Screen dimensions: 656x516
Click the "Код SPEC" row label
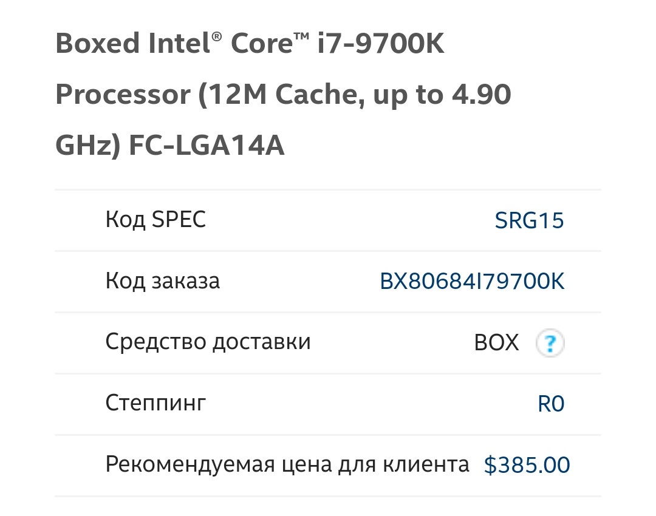pyautogui.click(x=155, y=220)
